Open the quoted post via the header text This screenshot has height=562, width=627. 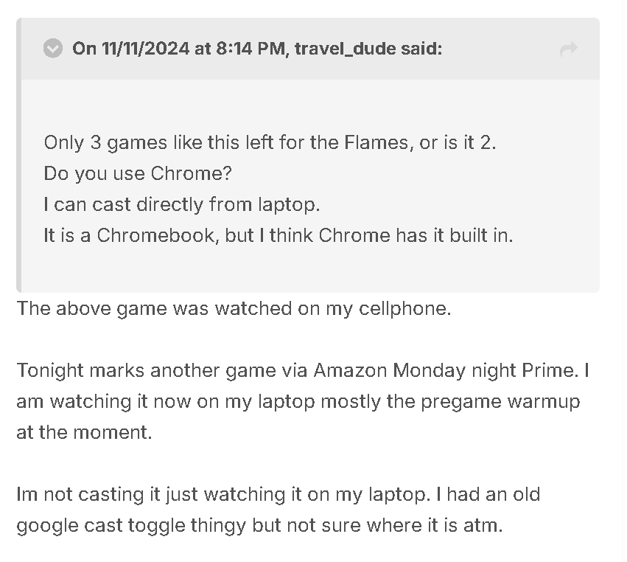[257, 49]
